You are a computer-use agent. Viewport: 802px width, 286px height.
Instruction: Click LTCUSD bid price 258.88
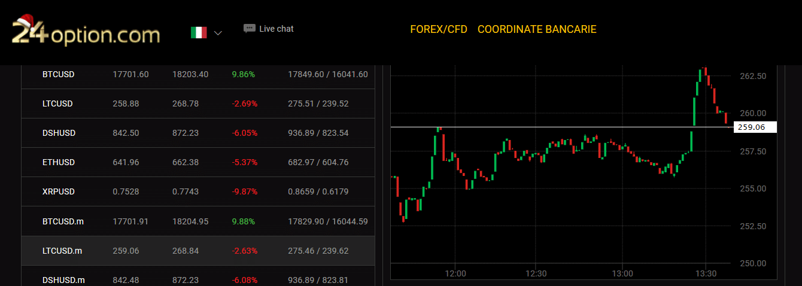[126, 104]
